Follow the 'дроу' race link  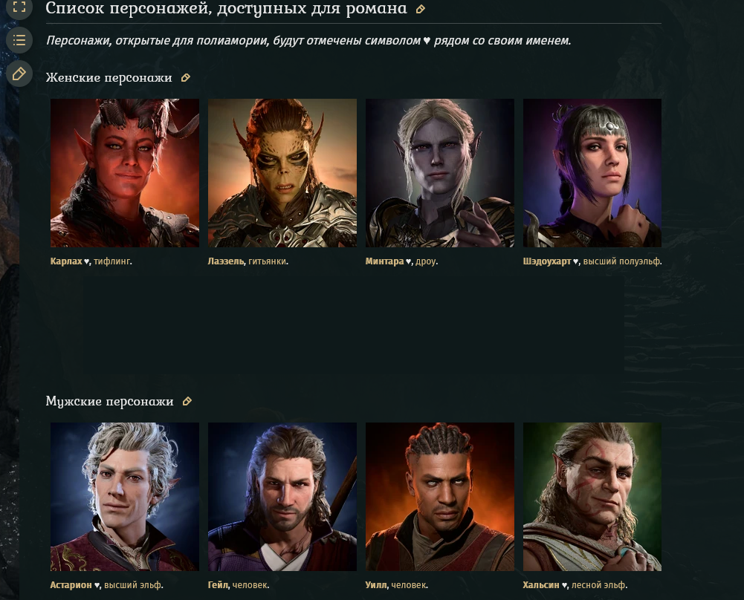[x=426, y=261]
